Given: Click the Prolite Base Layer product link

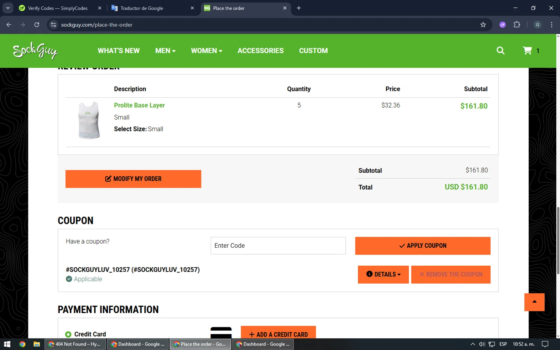Looking at the screenshot, I should [x=139, y=105].
